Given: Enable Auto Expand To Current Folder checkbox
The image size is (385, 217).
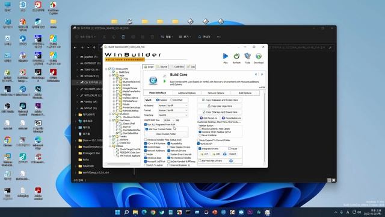Looking at the screenshot, I should [199, 140].
